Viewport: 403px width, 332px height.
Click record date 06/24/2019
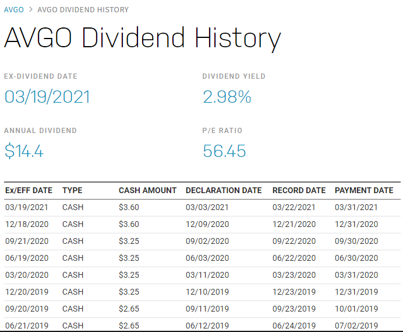pyautogui.click(x=294, y=326)
